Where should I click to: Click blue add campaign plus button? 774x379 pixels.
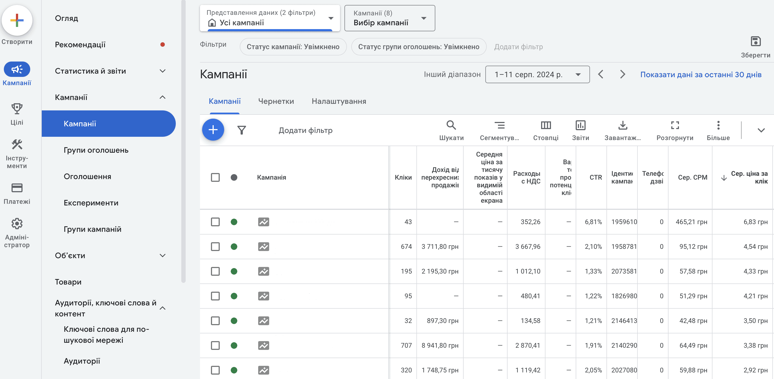tap(213, 130)
